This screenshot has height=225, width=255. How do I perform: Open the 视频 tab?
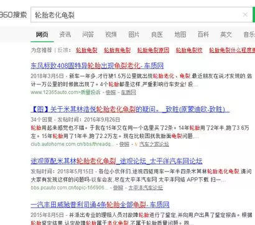click(x=111, y=34)
